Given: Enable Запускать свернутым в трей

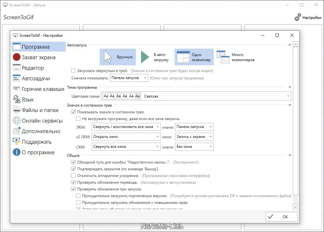Looking at the screenshot, I should (x=73, y=71).
